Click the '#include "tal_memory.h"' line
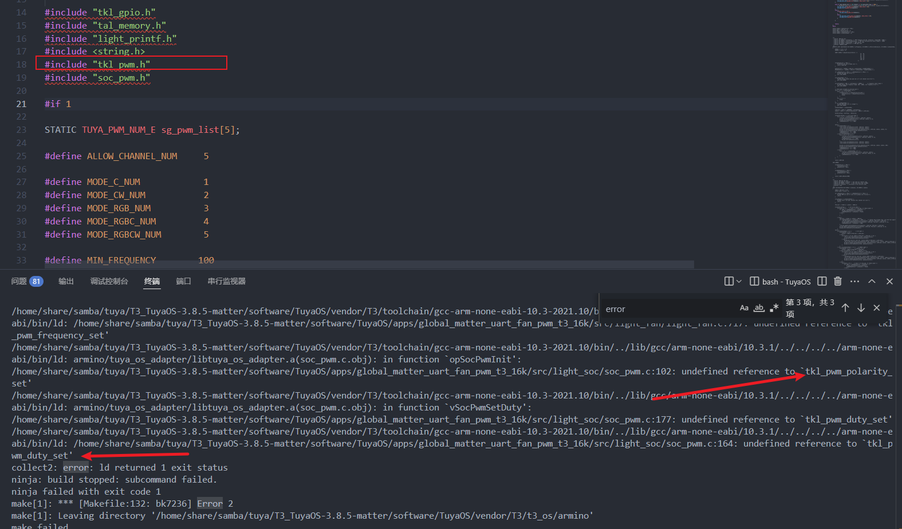 tap(105, 25)
